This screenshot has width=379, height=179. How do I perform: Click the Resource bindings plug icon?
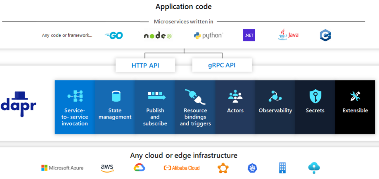[195, 97]
